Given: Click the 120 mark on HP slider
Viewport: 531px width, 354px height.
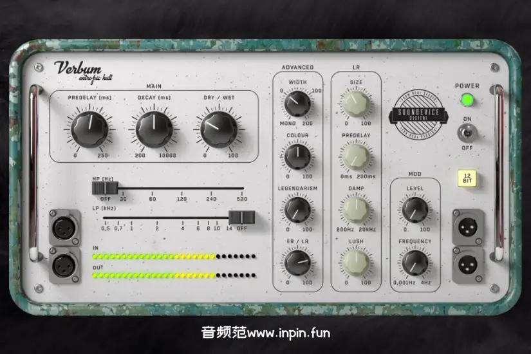Looking at the screenshot, I should point(182,199).
